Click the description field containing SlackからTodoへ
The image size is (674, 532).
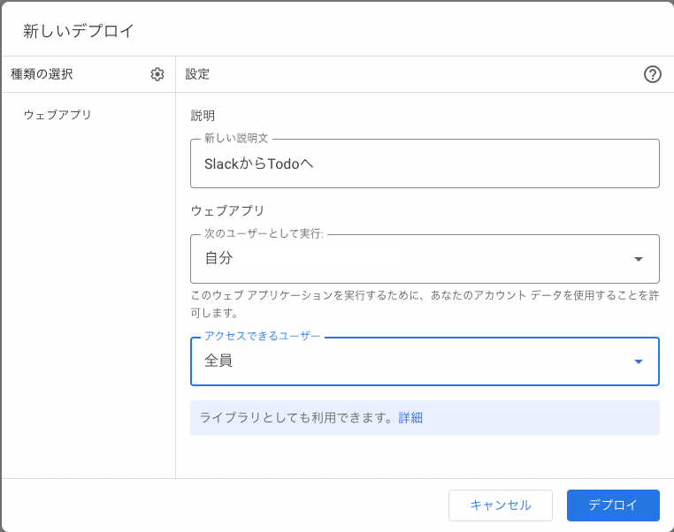[x=425, y=163]
